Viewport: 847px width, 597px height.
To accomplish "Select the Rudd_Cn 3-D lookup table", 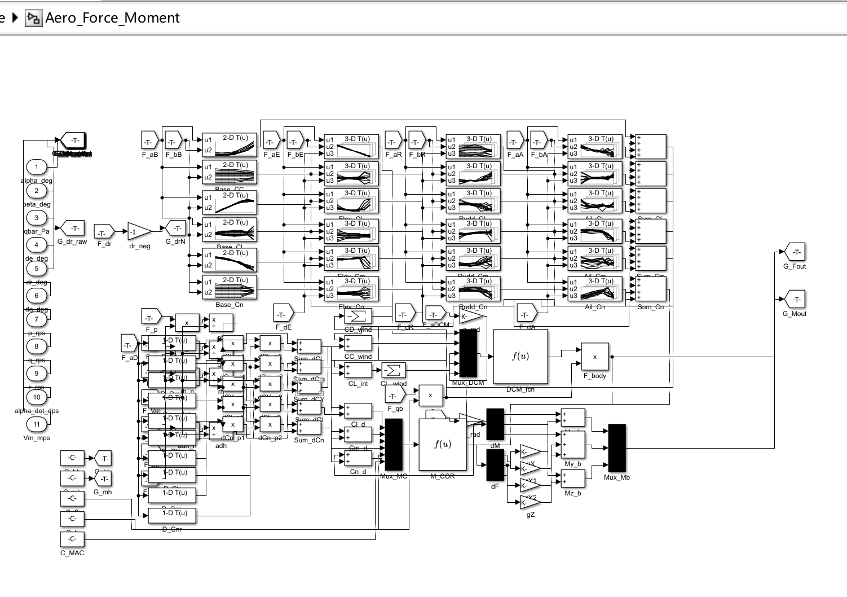I will (473, 288).
